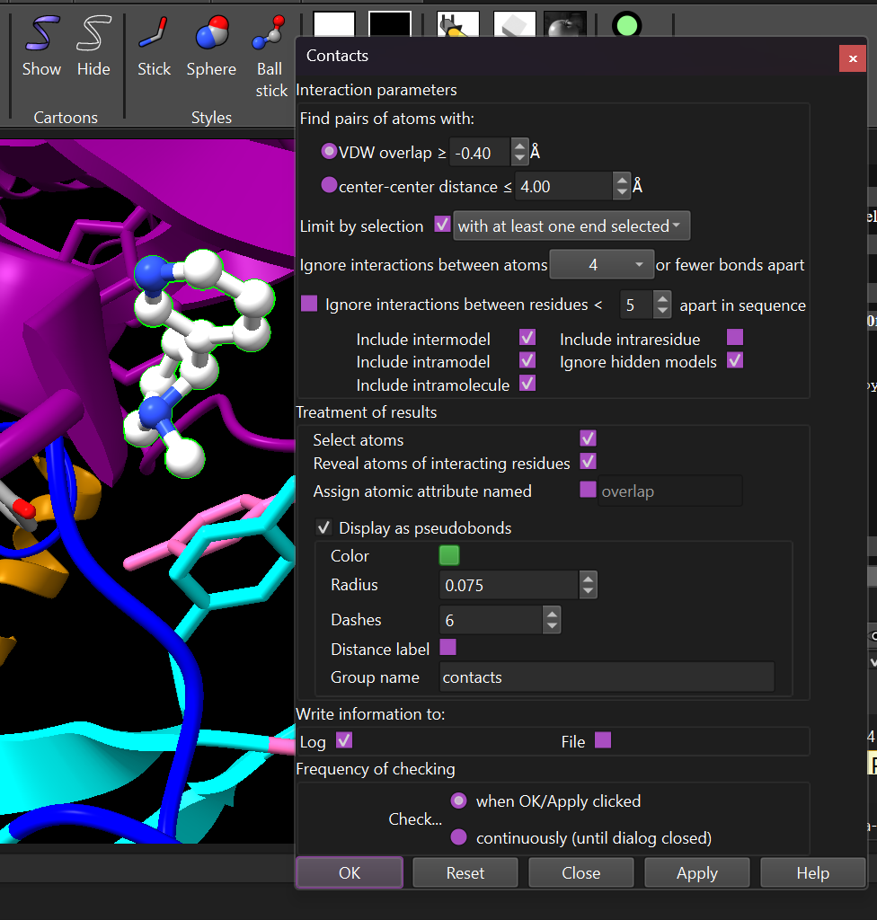Toggle the Include intraresidue checkbox
The image size is (877, 920).
coord(735,338)
